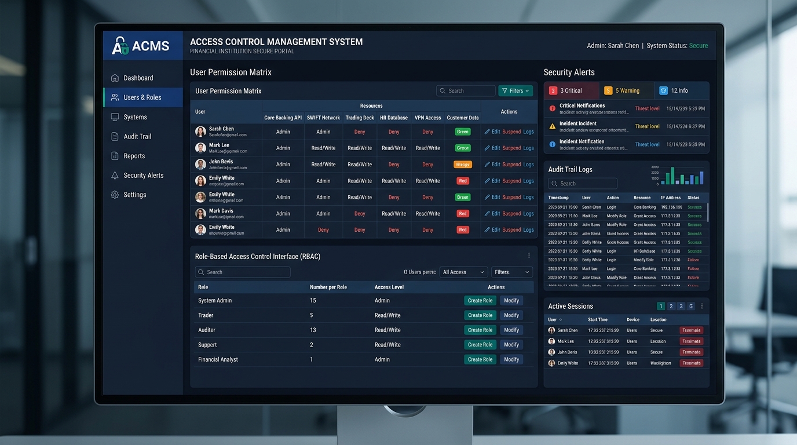Click the Reports file icon in sidebar
The width and height of the screenshot is (797, 445).
115,156
